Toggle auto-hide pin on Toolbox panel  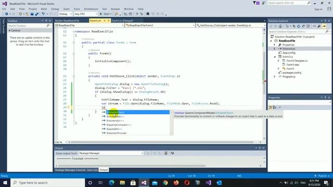pyautogui.click(x=46, y=21)
